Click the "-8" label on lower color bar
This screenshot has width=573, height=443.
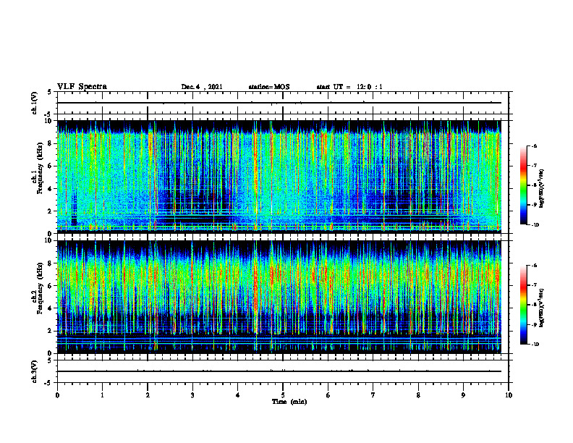pyautogui.click(x=534, y=305)
